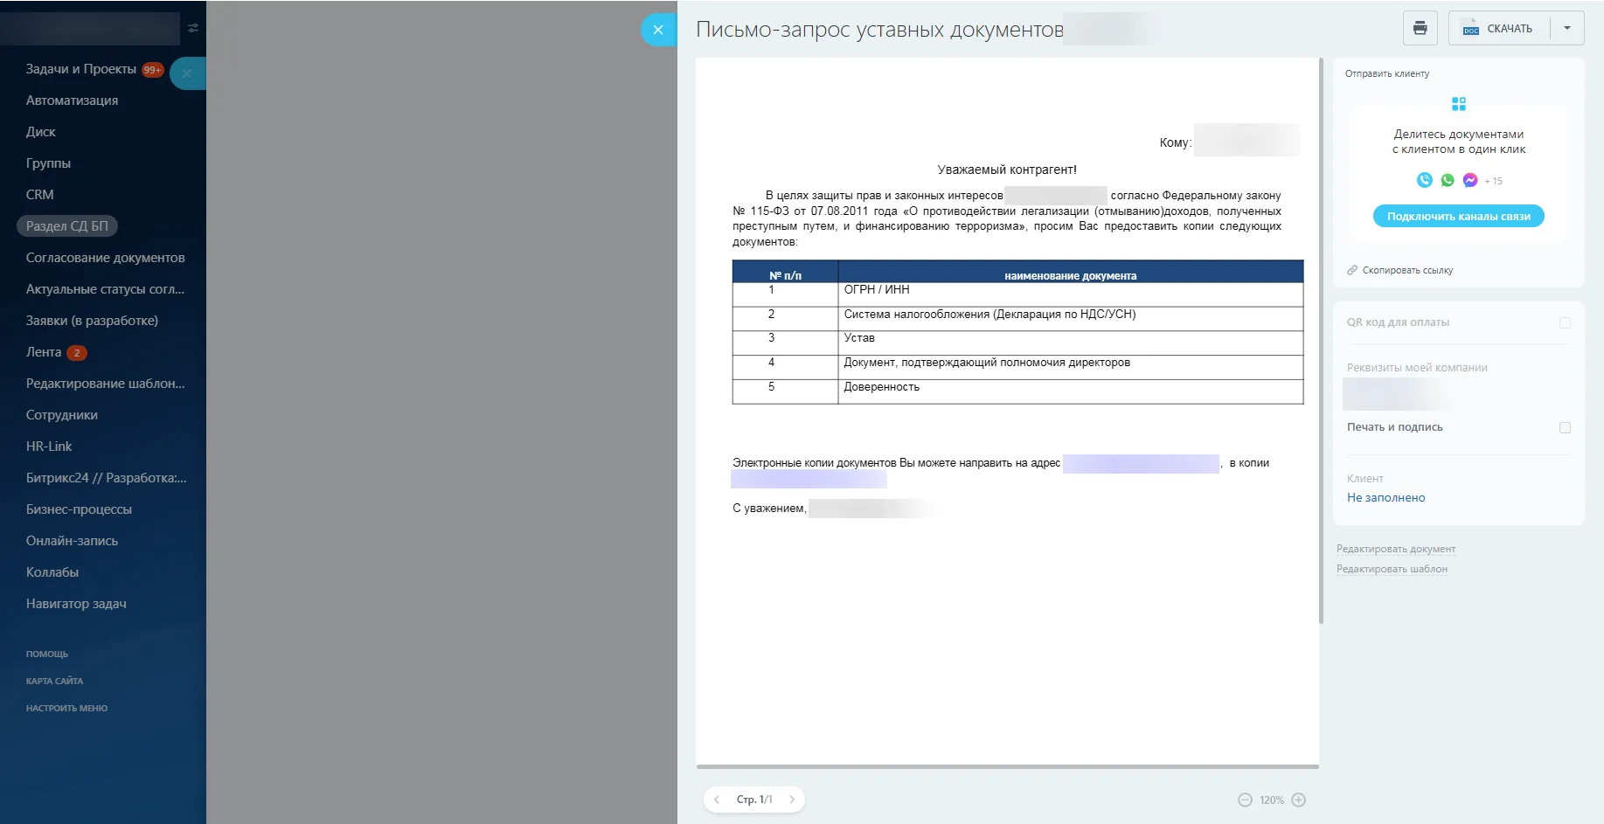Screen dimensions: 1604x824
Task: Go to the previous page arrow
Action: [x=717, y=800]
